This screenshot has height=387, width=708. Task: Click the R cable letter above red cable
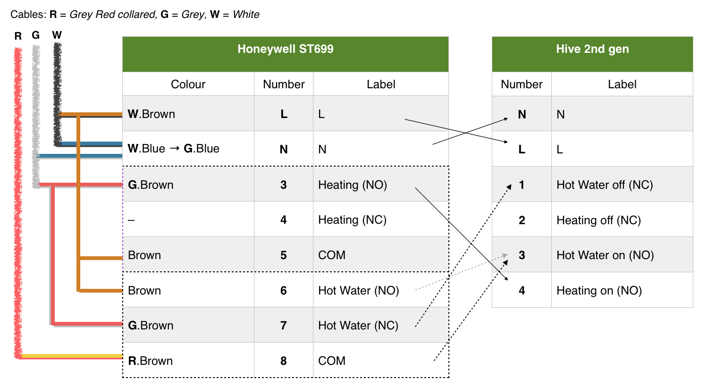18,36
